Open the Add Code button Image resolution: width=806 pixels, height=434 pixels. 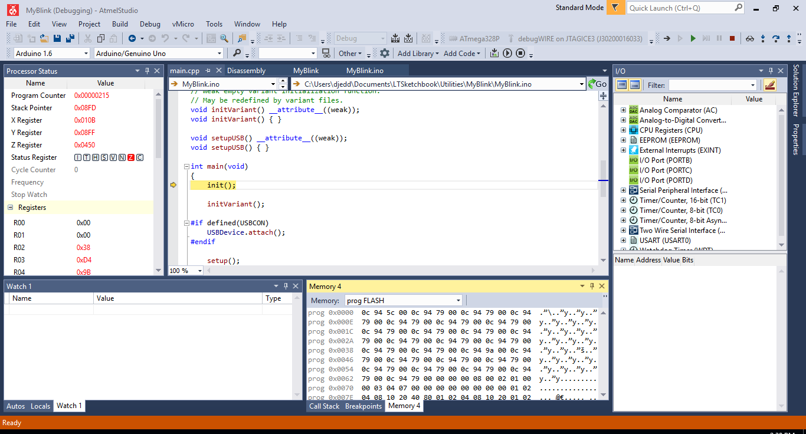click(463, 53)
